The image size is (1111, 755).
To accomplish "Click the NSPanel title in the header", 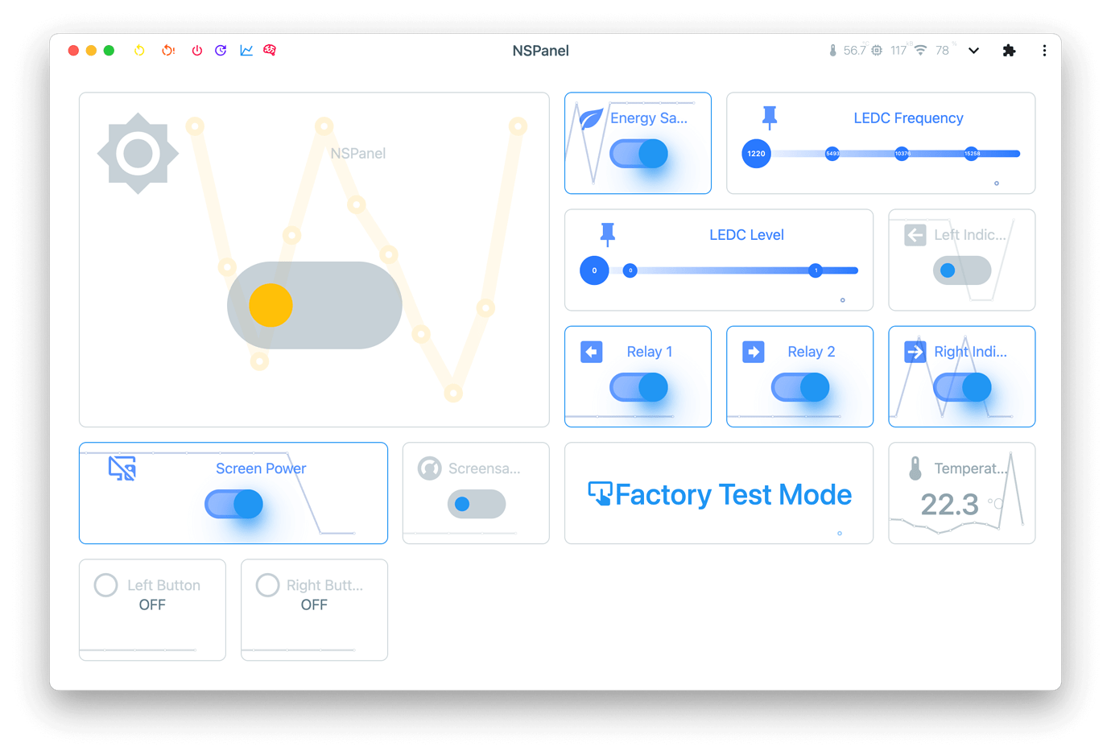I will click(540, 50).
